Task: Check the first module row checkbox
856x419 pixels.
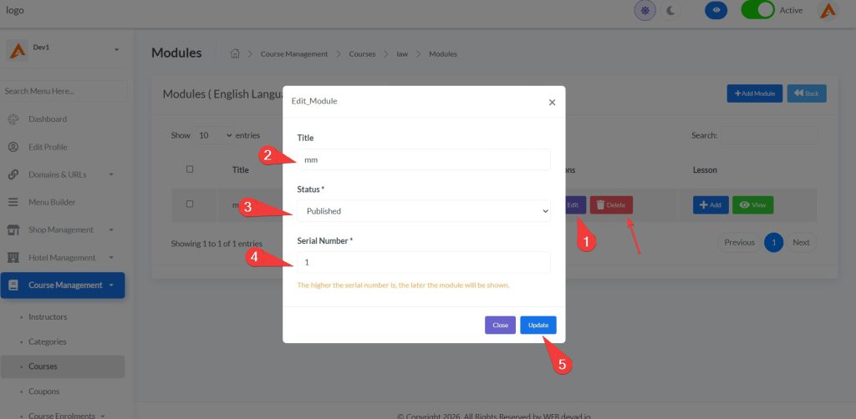Action: pyautogui.click(x=190, y=204)
